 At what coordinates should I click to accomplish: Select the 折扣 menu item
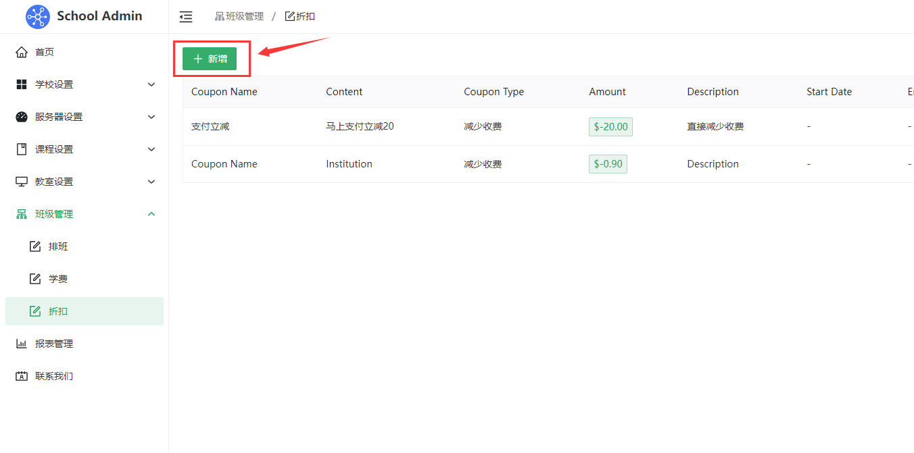point(58,311)
